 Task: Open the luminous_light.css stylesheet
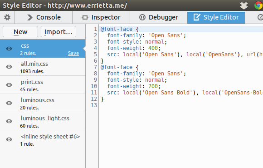coord(43,121)
